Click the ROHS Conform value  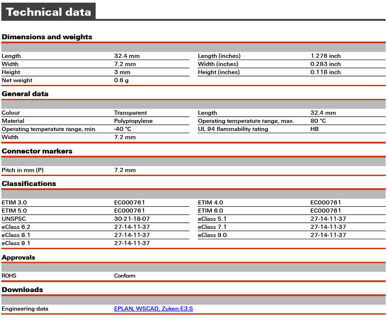pyautogui.click(x=125, y=276)
